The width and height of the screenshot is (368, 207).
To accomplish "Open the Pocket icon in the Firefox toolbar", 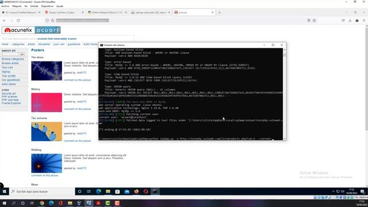I will pyautogui.click(x=343, y=21).
